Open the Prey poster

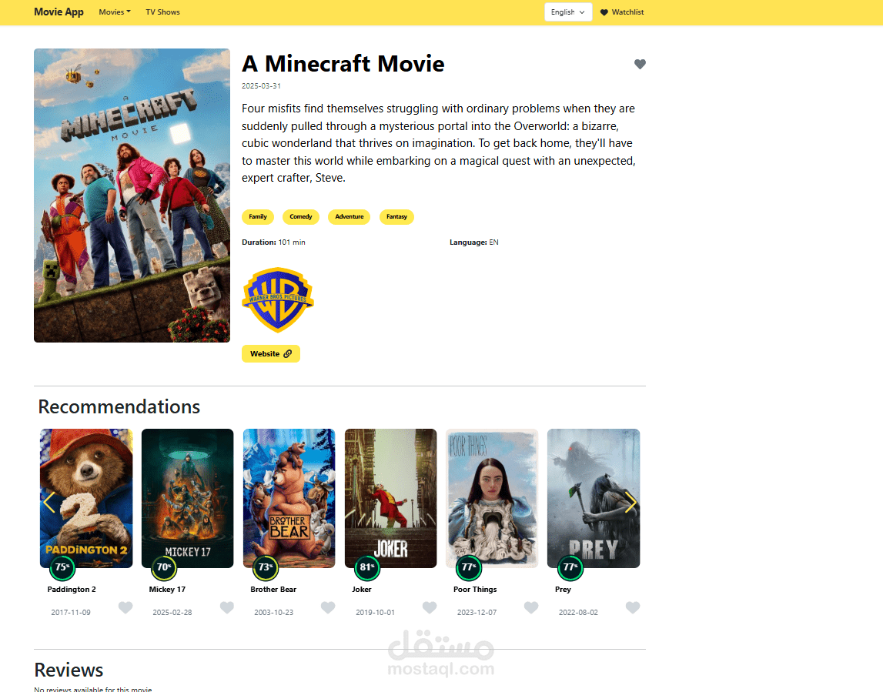(594, 498)
